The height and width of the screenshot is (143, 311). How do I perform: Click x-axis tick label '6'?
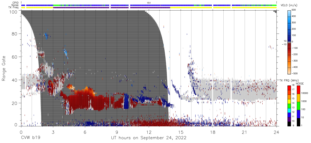tap(85, 132)
